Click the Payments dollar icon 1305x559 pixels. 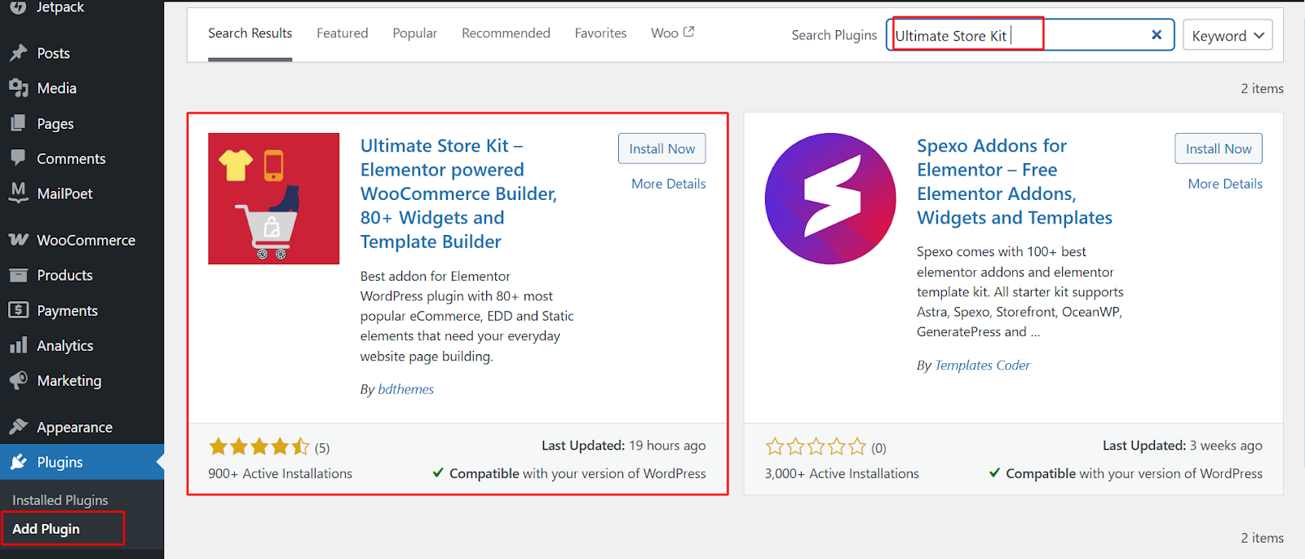click(x=18, y=310)
